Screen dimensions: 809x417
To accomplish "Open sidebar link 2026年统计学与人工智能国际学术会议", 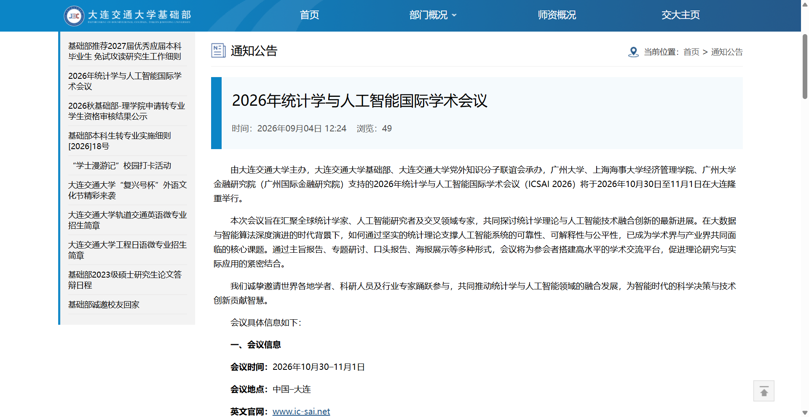I will [x=125, y=81].
